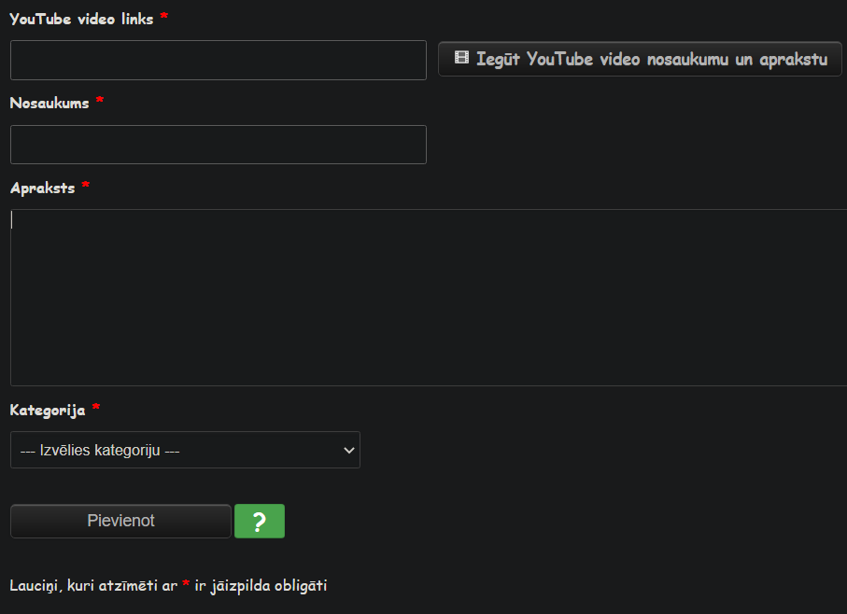Click the red asterisk next to Kategorija
Screen dimensions: 847x614
(96, 407)
